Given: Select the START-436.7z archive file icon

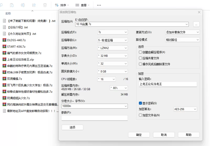Looking at the screenshot, I should 4,47.
